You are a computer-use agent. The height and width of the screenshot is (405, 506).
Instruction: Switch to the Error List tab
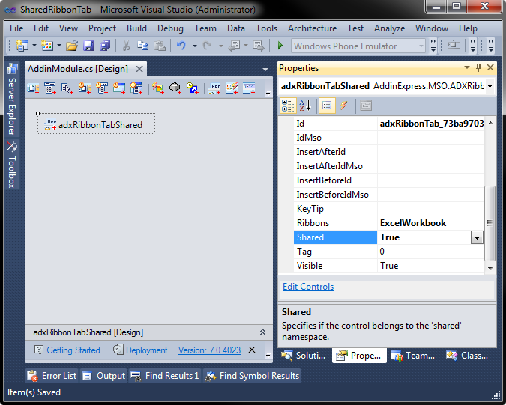(52, 376)
